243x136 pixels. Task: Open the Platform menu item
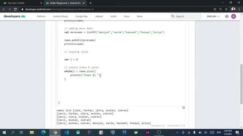tap(41, 16)
